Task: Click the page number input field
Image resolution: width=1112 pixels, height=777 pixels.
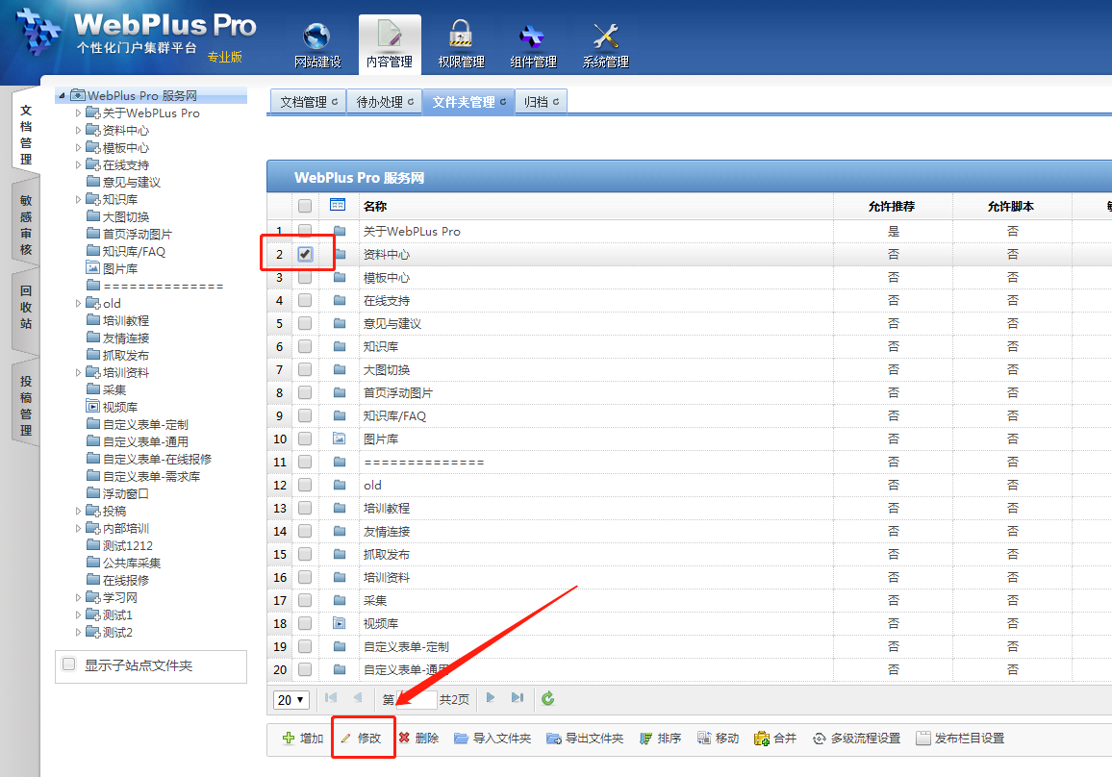Action: coord(417,700)
